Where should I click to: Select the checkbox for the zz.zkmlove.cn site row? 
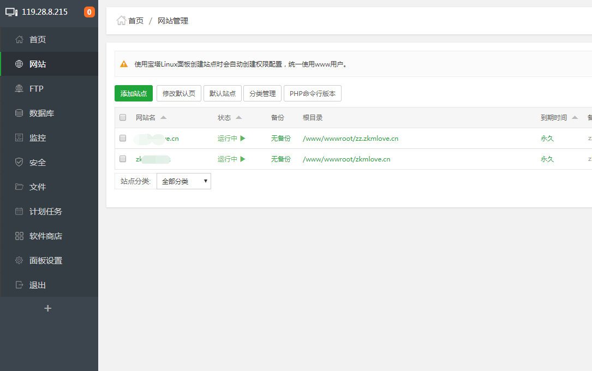click(122, 138)
